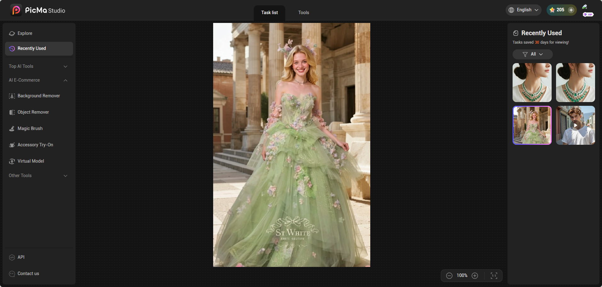Viewport: 602px width, 287px height.
Task: Click the zoom out minus icon
Action: 449,276
